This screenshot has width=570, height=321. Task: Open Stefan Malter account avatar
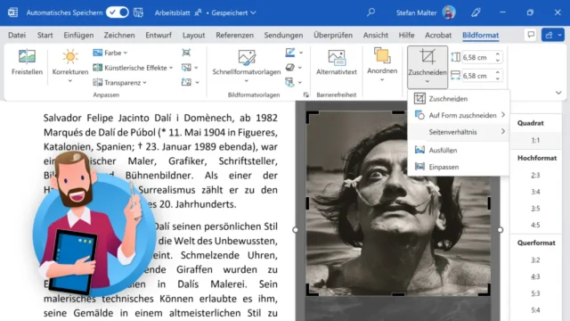tap(449, 12)
